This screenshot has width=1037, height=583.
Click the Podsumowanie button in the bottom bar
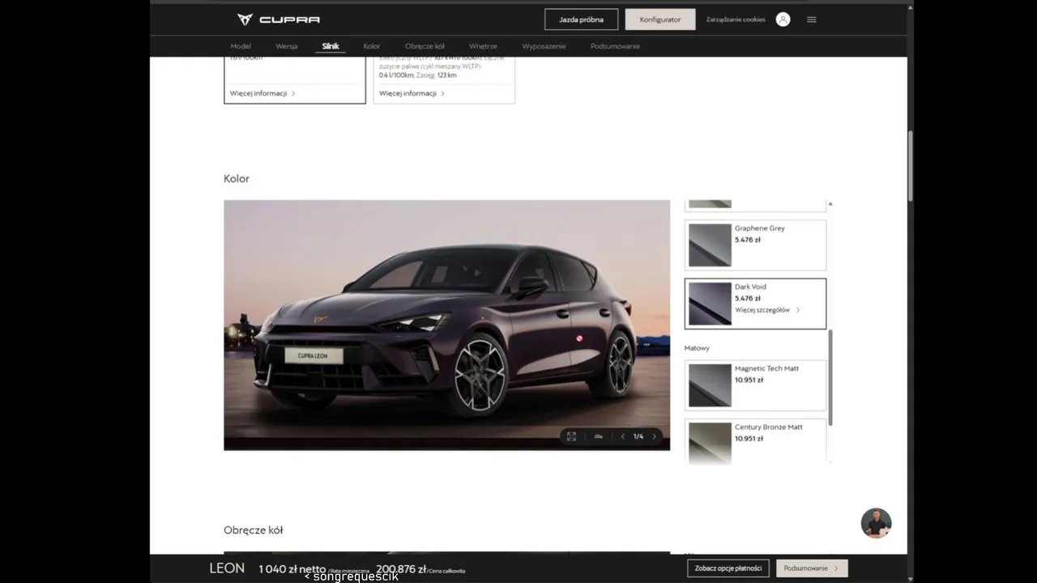pyautogui.click(x=812, y=568)
